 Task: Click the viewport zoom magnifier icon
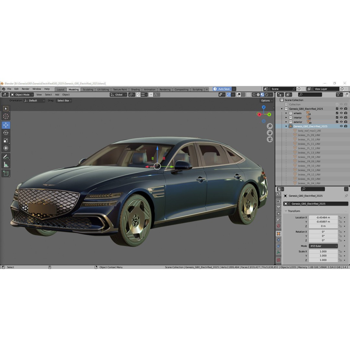[x=270, y=126]
